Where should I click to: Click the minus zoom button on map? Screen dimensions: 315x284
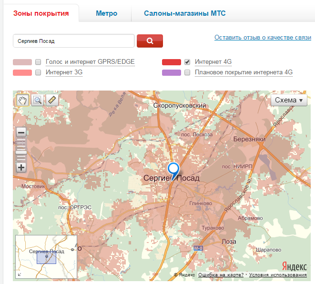[21, 132]
